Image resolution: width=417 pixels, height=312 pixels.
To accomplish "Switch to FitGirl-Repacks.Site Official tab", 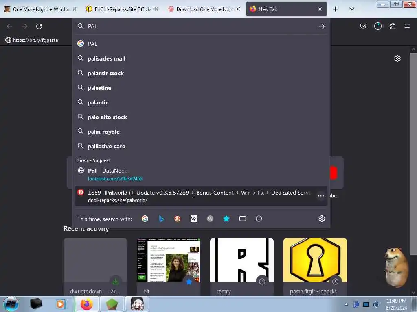I will (x=122, y=9).
